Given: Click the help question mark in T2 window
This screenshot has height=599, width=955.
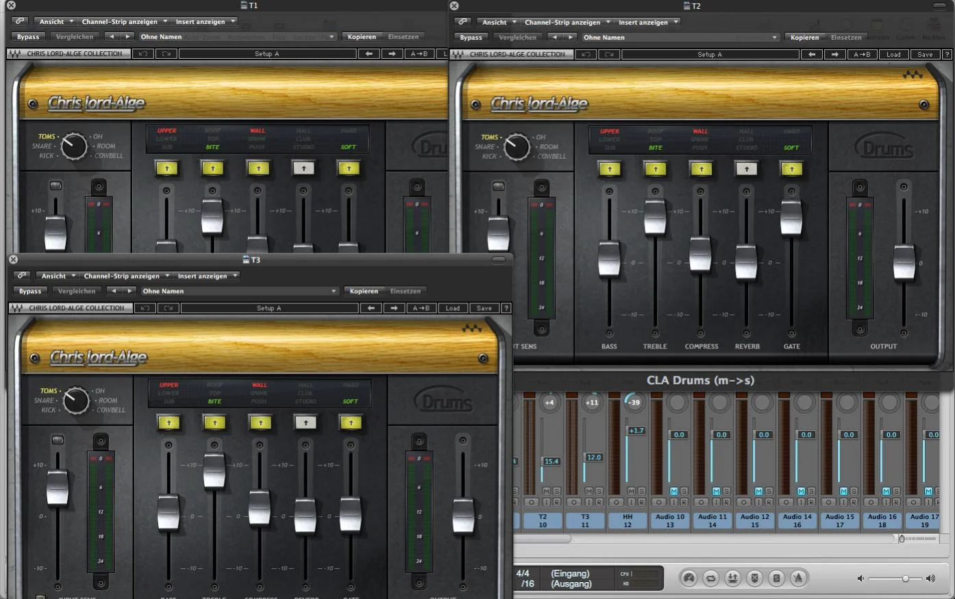Looking at the screenshot, I should pos(947,55).
